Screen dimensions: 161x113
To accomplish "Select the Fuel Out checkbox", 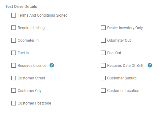I will tap(103, 53).
